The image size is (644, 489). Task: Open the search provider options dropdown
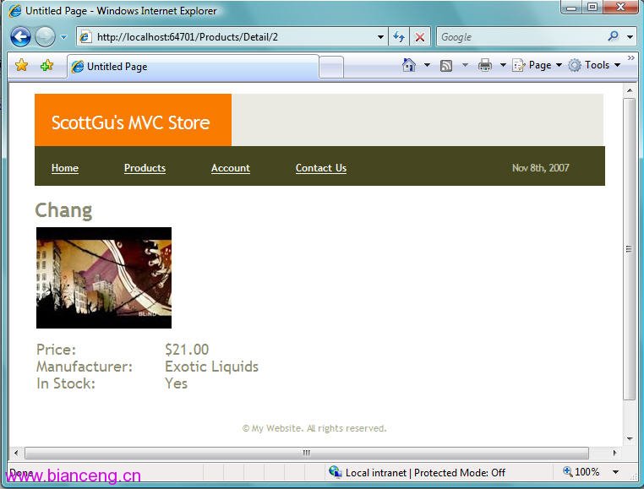[x=630, y=37]
